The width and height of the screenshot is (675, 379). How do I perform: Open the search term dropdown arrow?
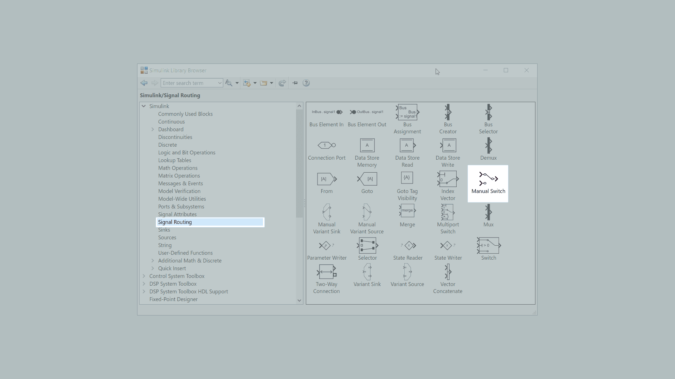(x=220, y=83)
